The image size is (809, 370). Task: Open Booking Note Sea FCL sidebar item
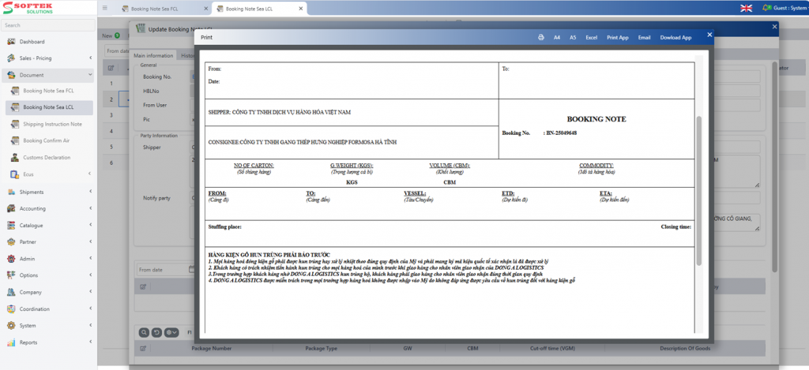click(48, 91)
